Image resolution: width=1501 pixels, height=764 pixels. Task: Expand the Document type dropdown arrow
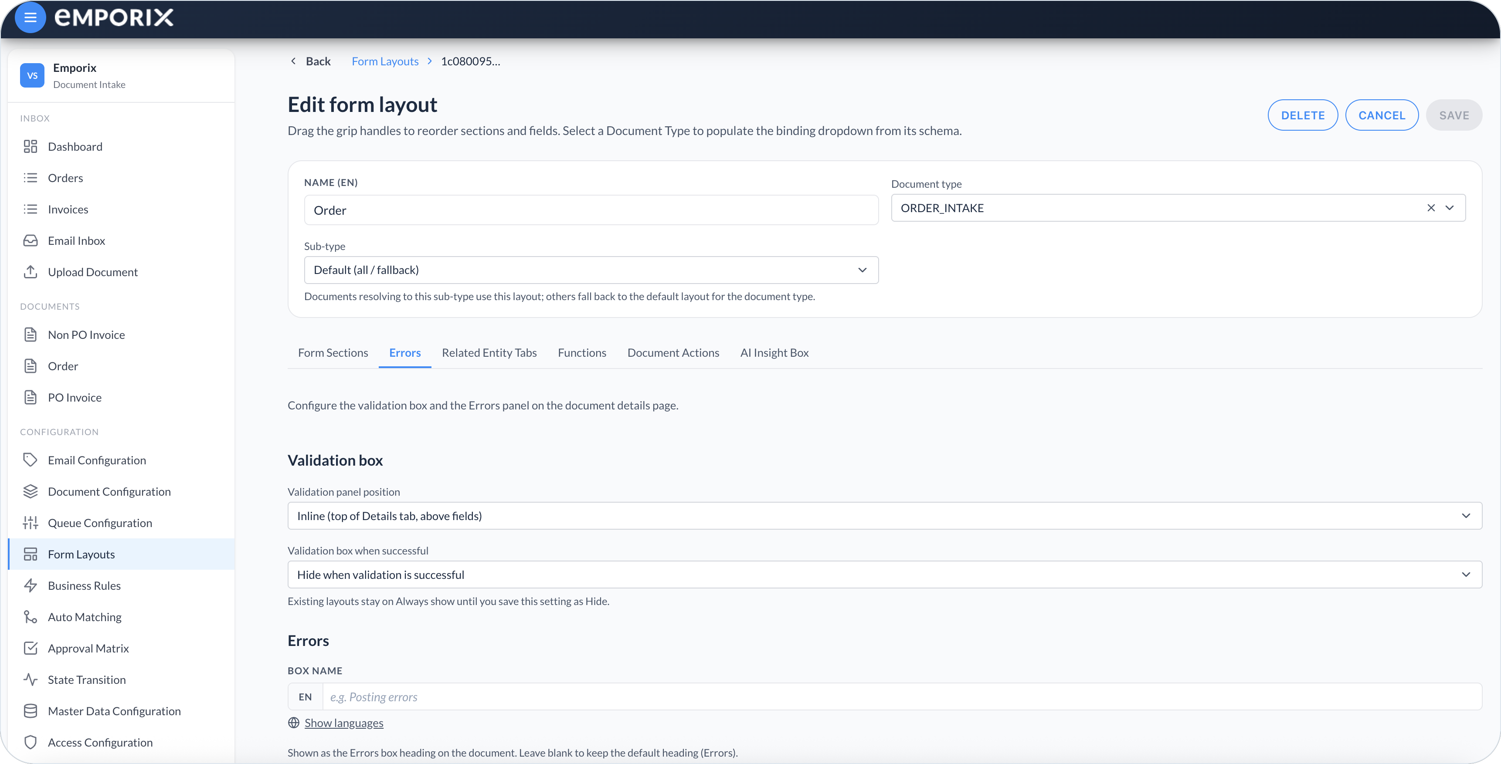click(1450, 208)
